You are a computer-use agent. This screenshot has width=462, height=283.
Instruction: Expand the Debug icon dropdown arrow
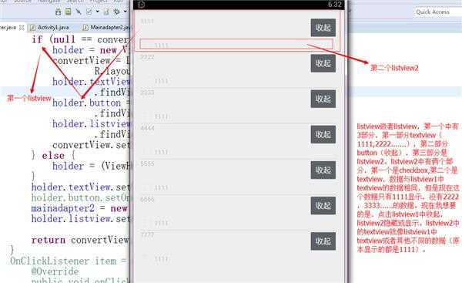tap(125, 12)
